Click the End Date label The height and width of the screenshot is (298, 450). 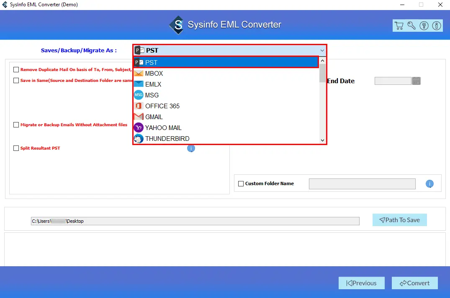(x=341, y=81)
